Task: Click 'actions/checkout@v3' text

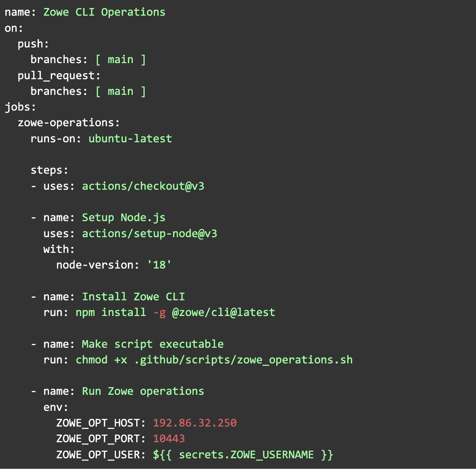Action: [143, 186]
